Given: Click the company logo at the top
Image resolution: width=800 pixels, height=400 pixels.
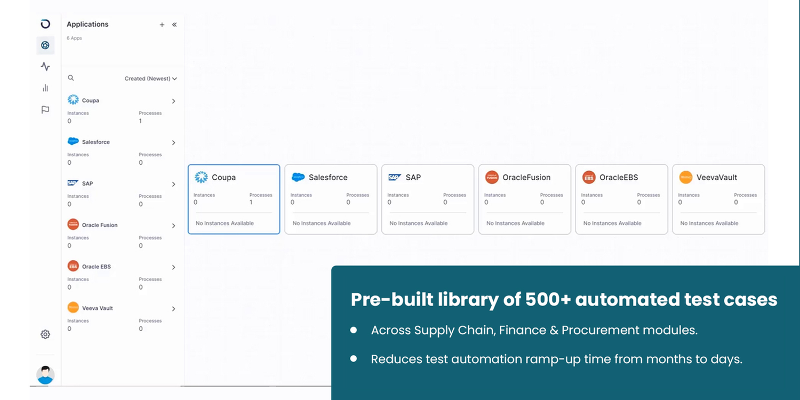Looking at the screenshot, I should click(x=45, y=24).
